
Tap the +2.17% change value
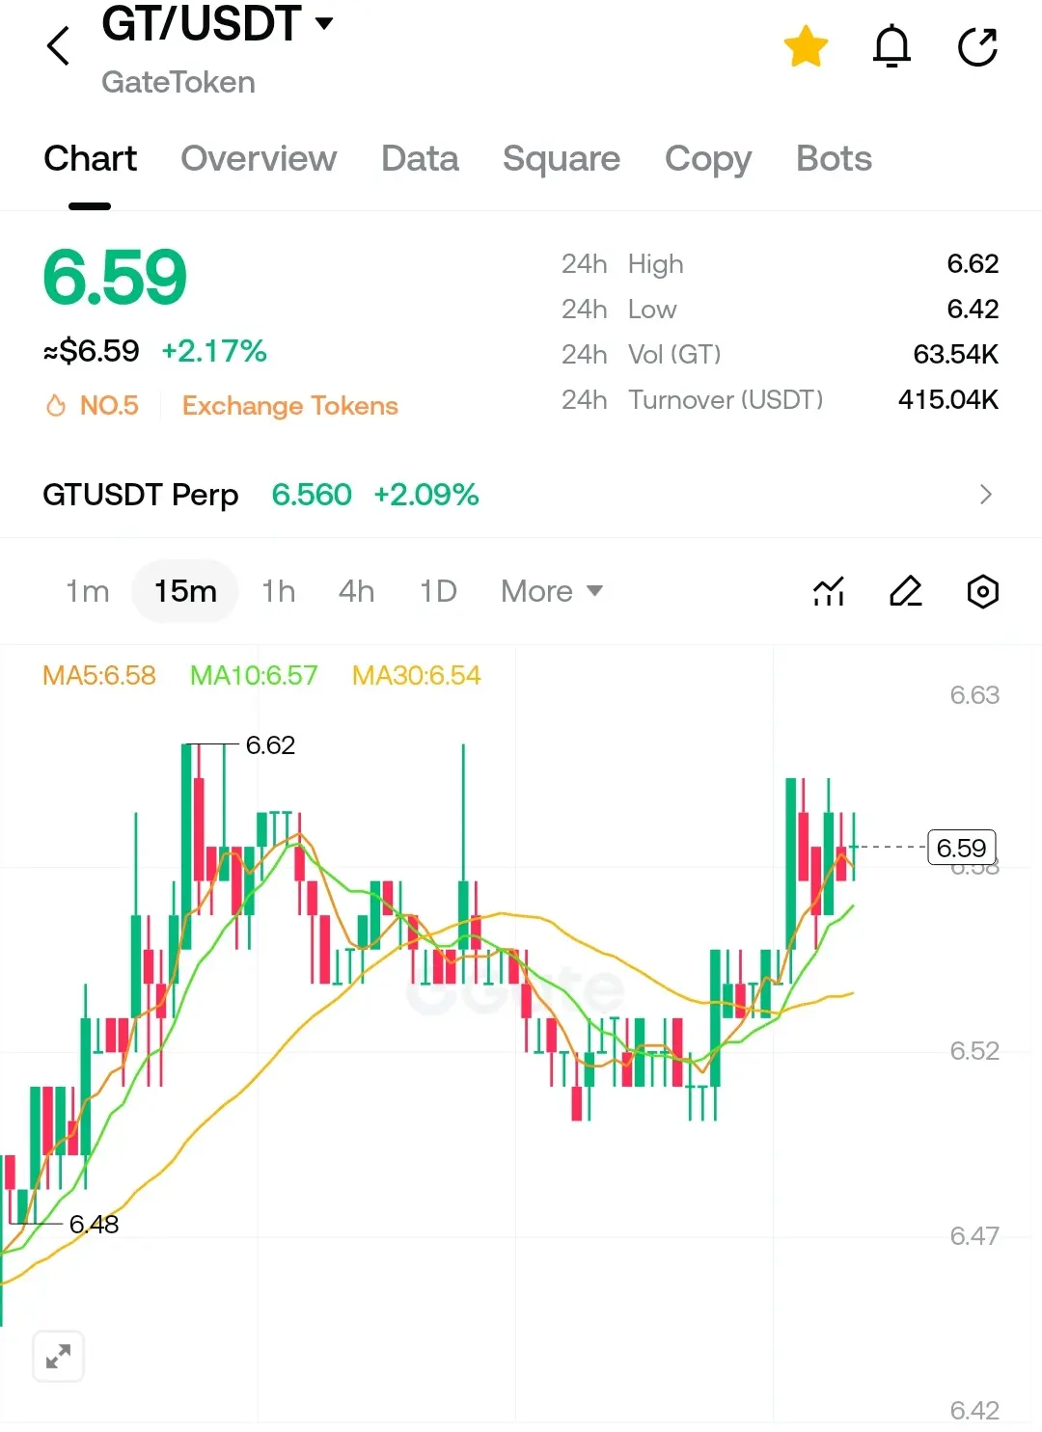point(214,351)
